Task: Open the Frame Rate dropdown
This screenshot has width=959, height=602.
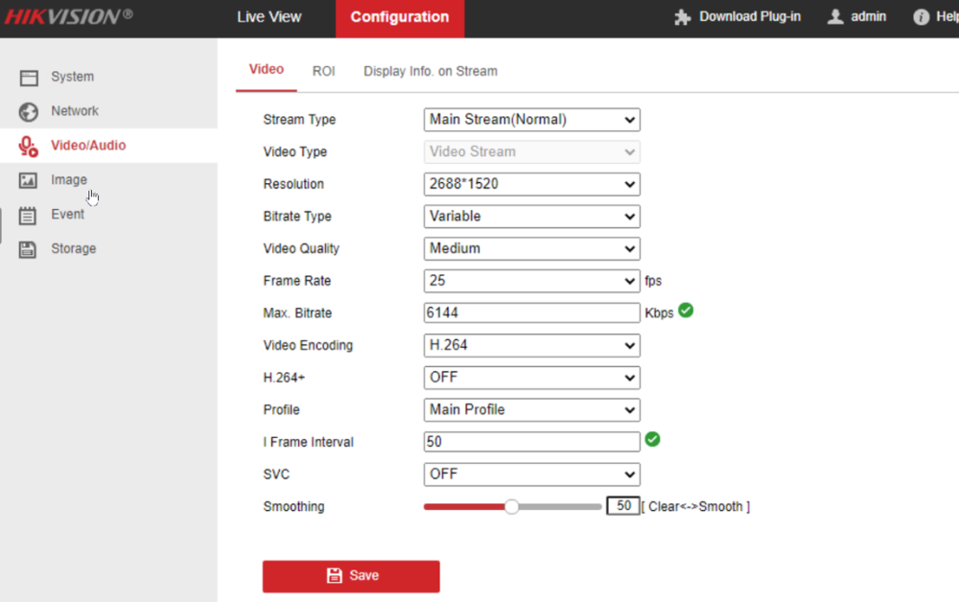Action: (x=531, y=281)
